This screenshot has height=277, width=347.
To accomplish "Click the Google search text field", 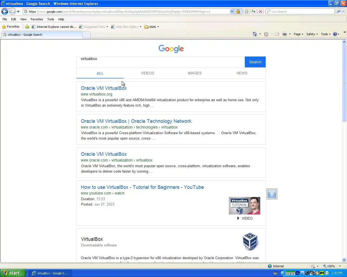I will 160,62.
